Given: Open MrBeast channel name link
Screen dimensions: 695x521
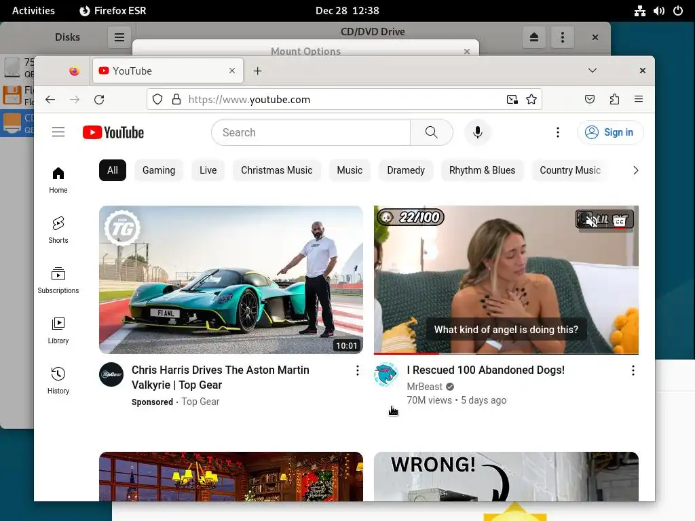Looking at the screenshot, I should 425,387.
